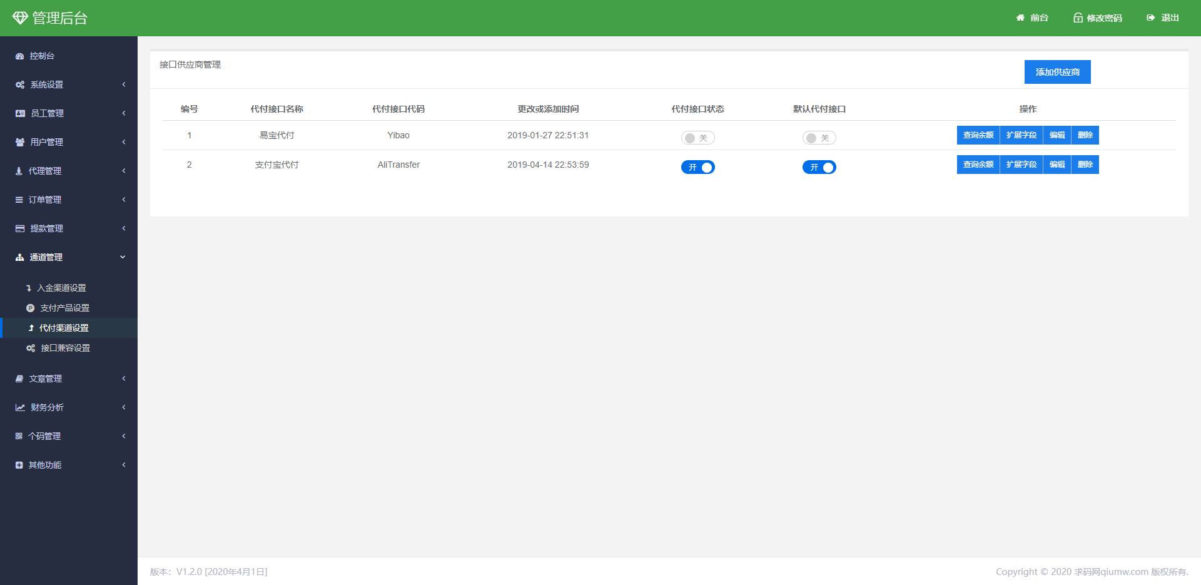The image size is (1201, 585).
Task: Click 删除 for 支付宝代付 row
Action: (1085, 165)
